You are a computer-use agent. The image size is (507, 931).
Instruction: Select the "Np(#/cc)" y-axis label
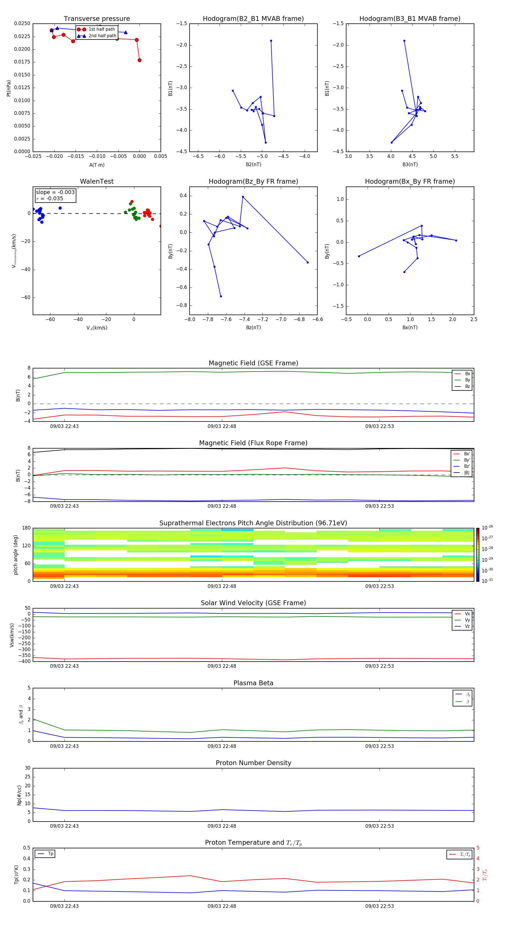tap(19, 795)
